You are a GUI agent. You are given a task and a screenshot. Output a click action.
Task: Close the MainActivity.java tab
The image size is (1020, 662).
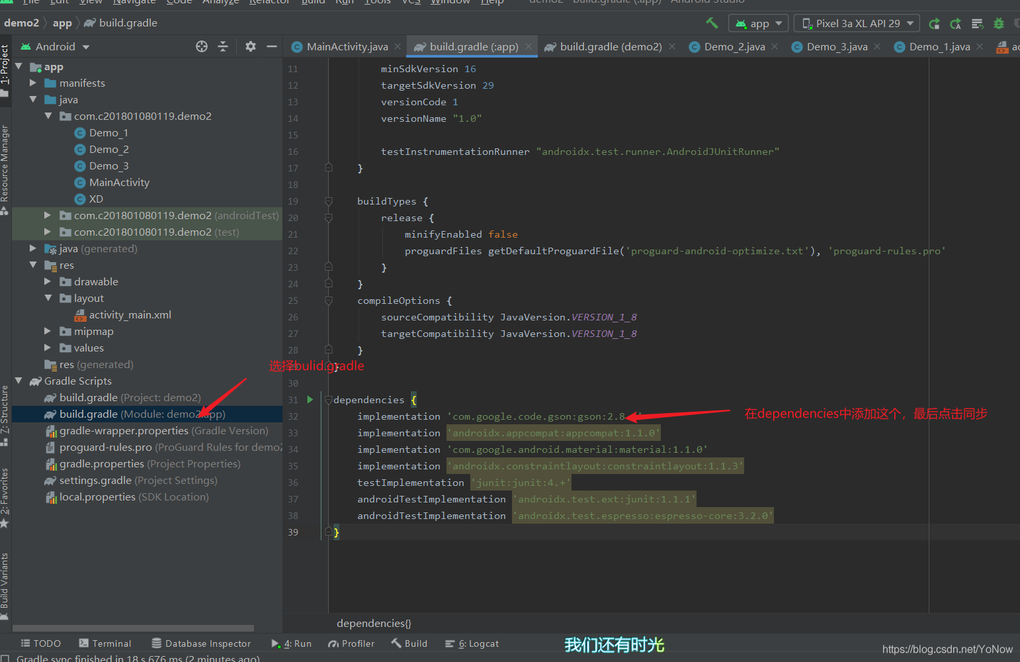(x=398, y=46)
